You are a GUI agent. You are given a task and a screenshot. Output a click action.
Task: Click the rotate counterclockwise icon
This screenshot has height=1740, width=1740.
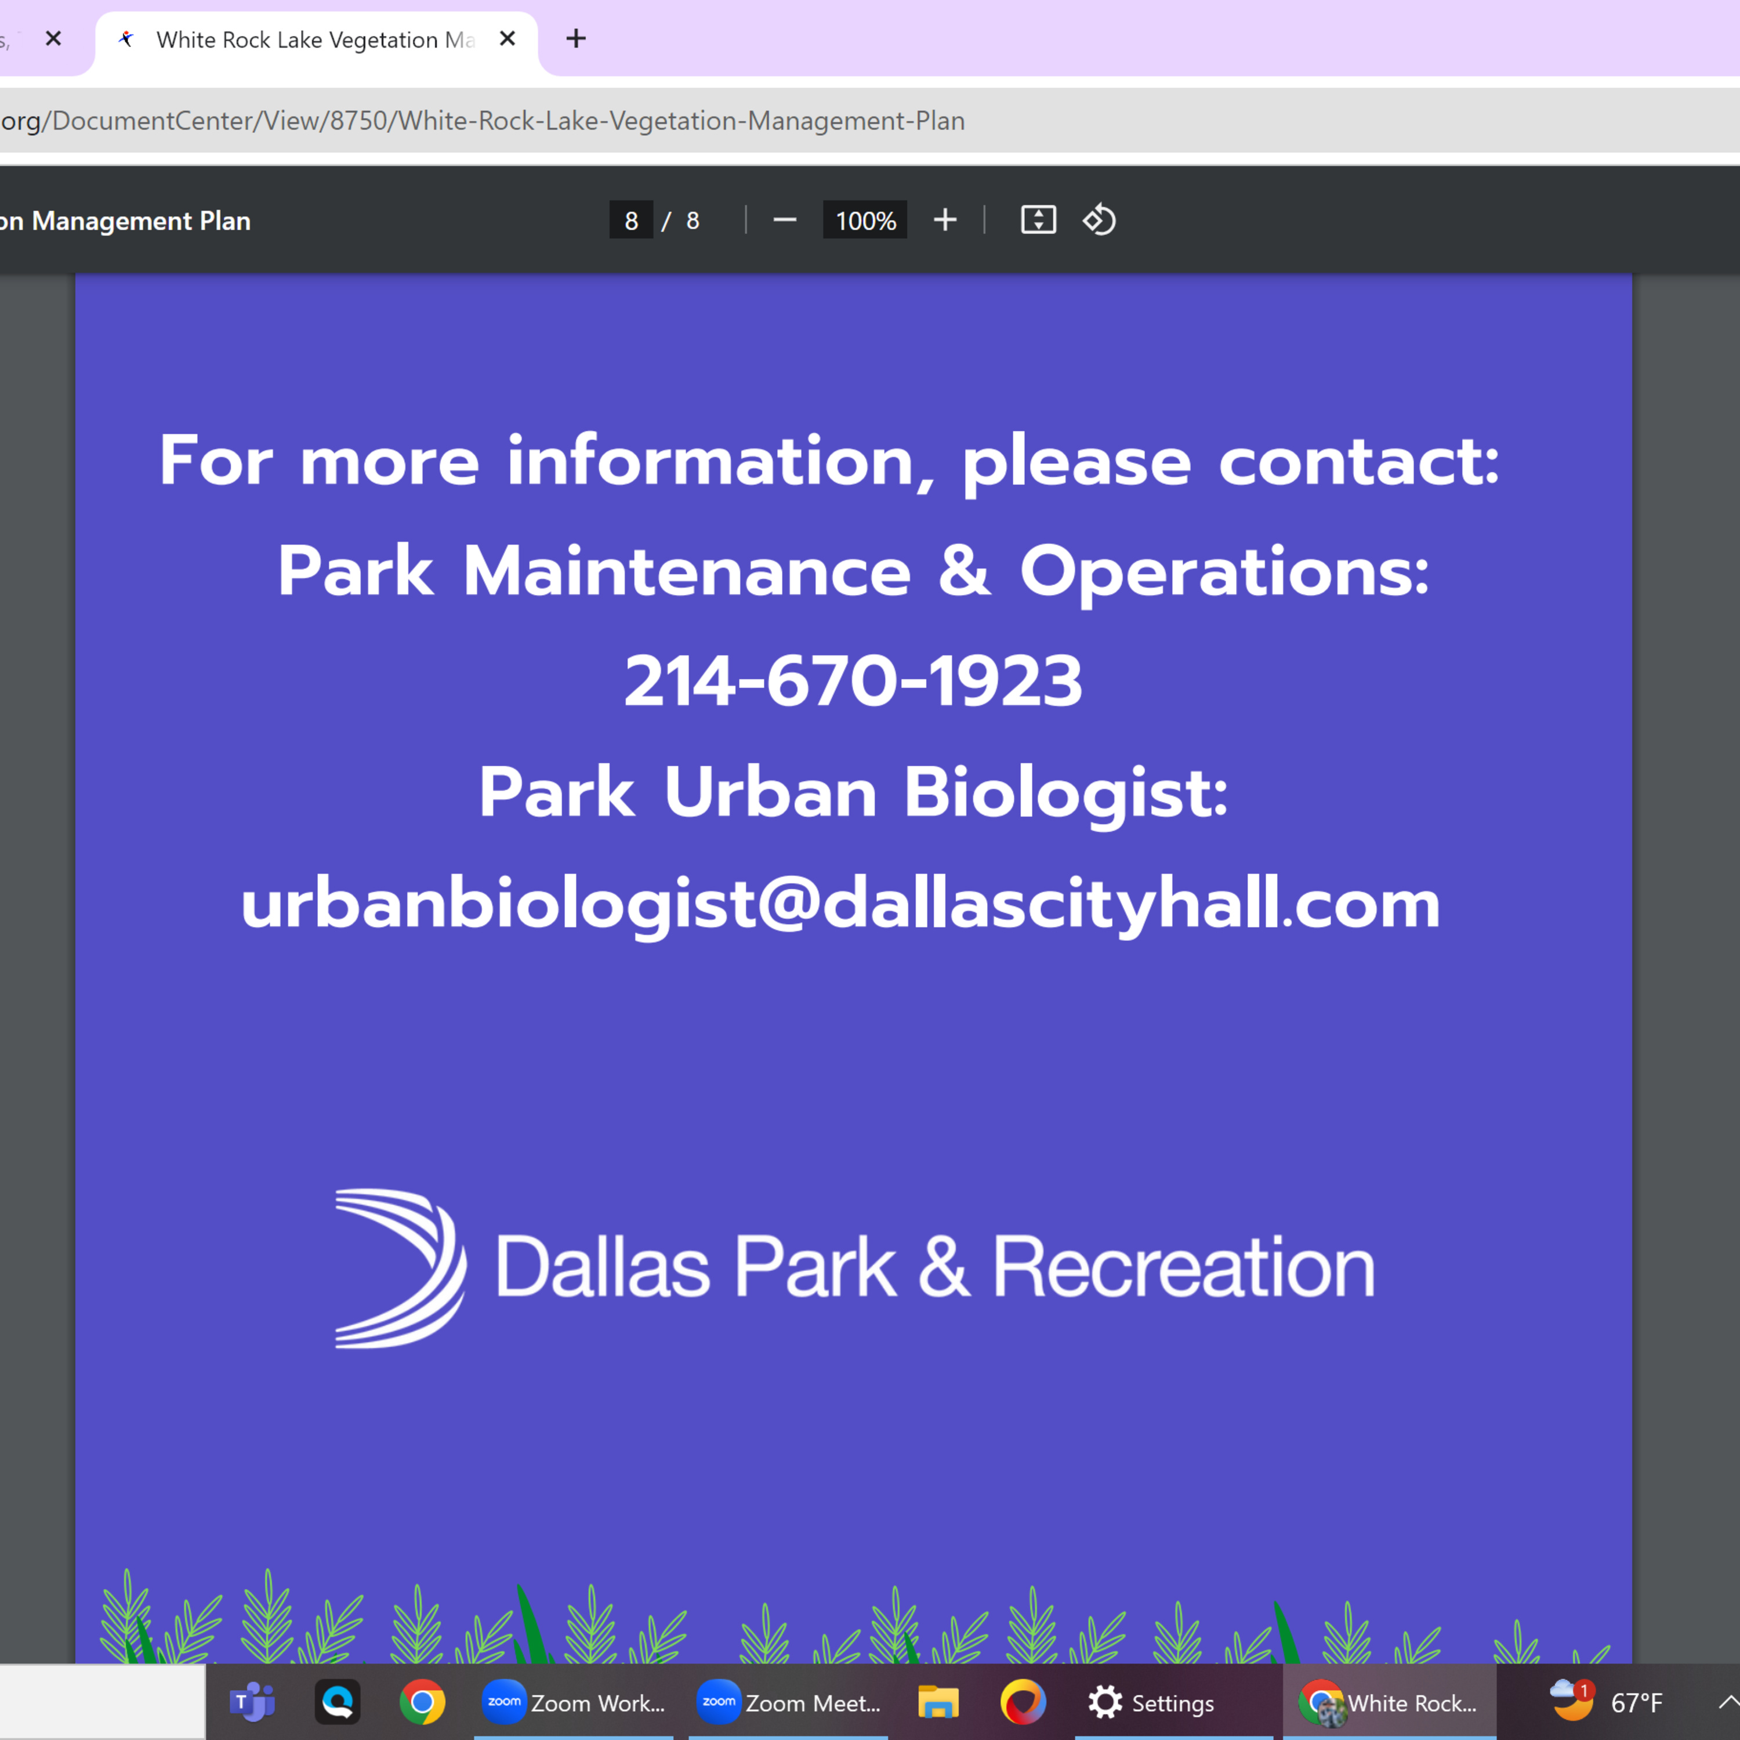pos(1099,220)
